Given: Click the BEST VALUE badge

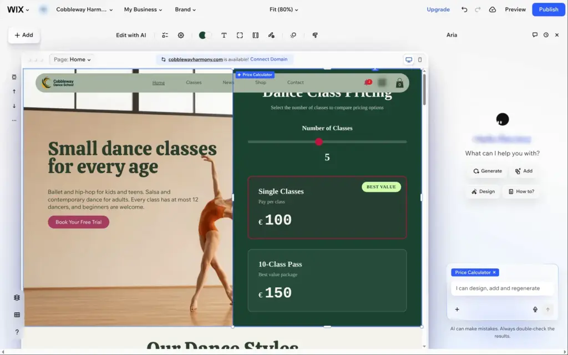Looking at the screenshot, I should coord(381,187).
